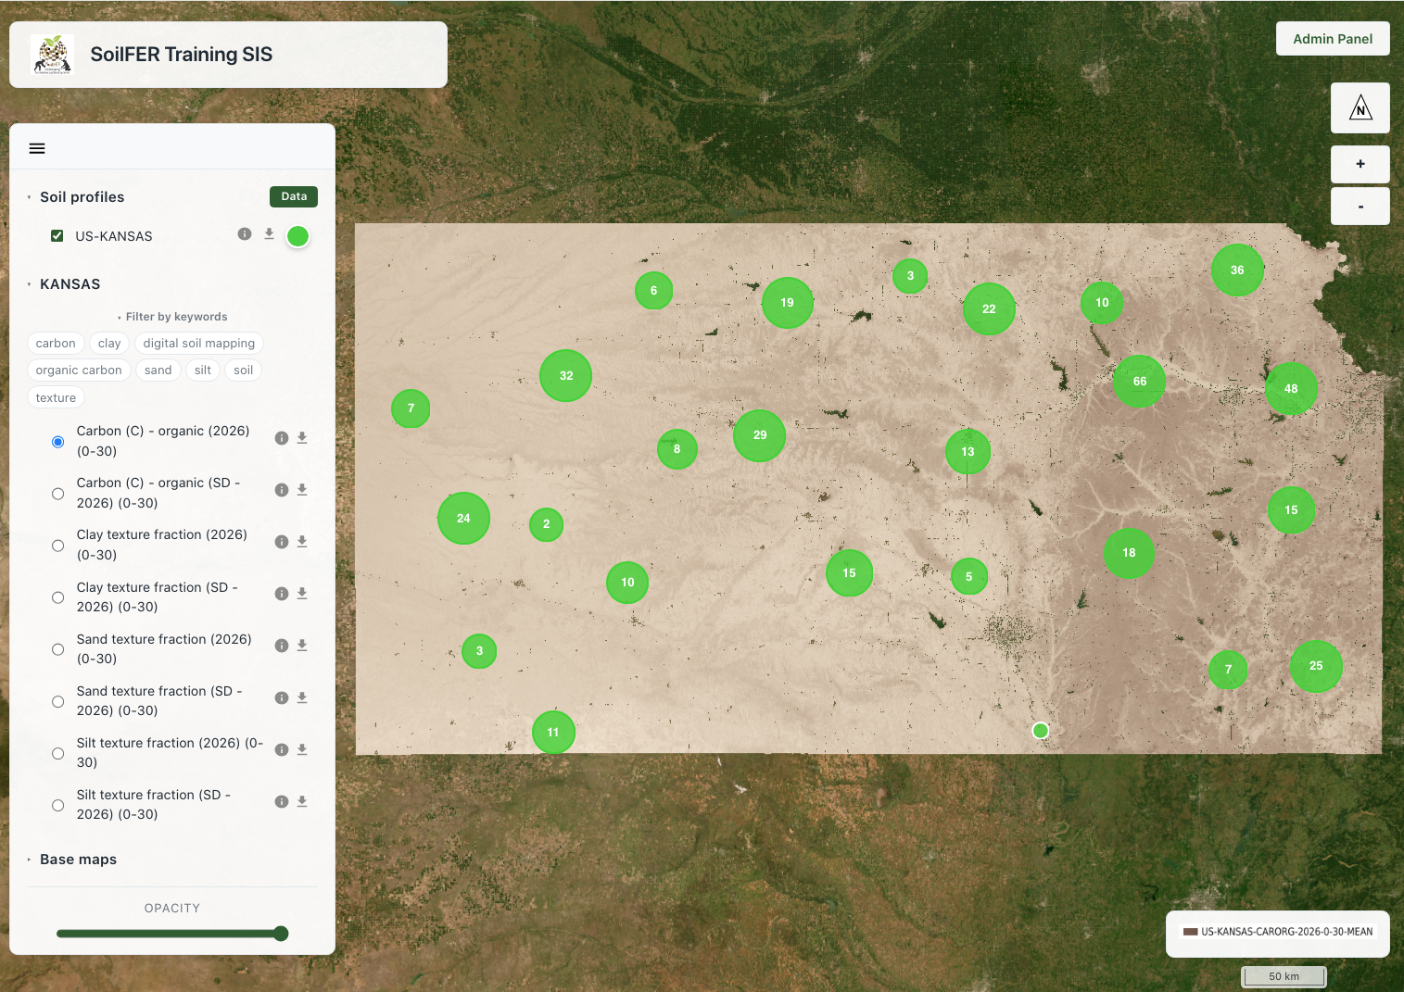Image resolution: width=1404 pixels, height=992 pixels.
Task: Show info for Sand texture fraction (2026)
Action: (282, 646)
